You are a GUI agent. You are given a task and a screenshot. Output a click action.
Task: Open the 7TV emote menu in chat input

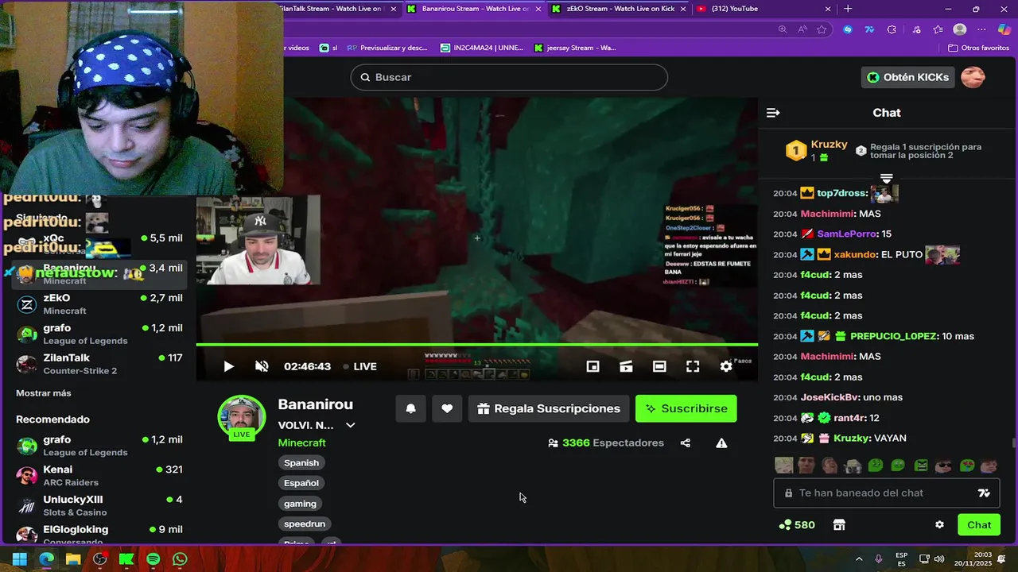(984, 493)
